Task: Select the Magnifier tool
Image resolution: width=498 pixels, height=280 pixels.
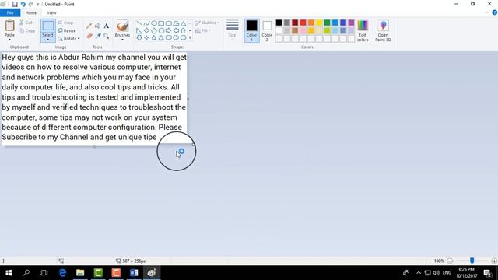Action: pyautogui.click(x=107, y=37)
